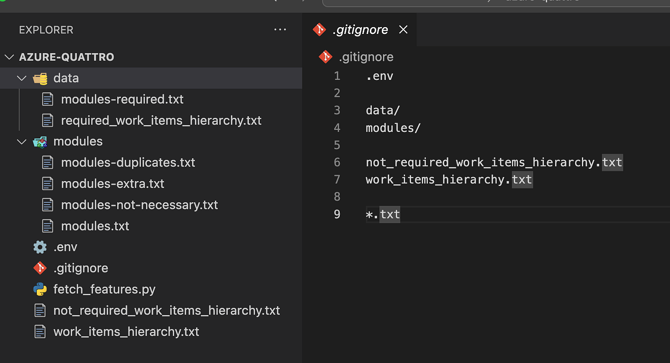Viewport: 670px width, 363px height.
Task: Click the .gitignore git icon in Explorer
Action: [40, 268]
